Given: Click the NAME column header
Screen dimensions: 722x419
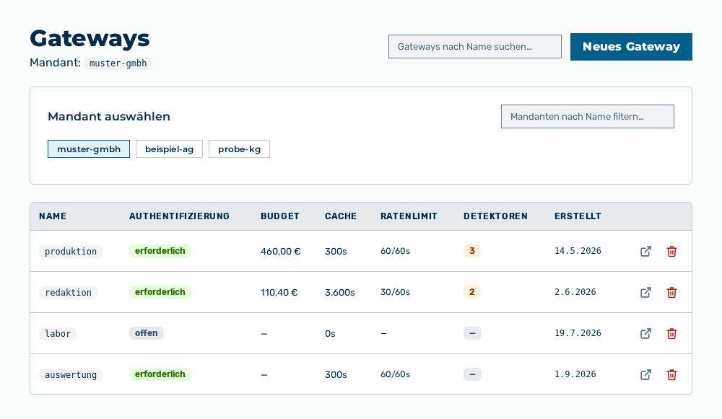Looking at the screenshot, I should tap(53, 216).
